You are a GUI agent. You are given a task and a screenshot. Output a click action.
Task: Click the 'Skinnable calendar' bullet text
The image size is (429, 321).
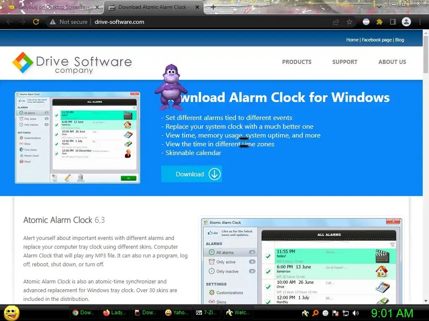click(x=193, y=153)
